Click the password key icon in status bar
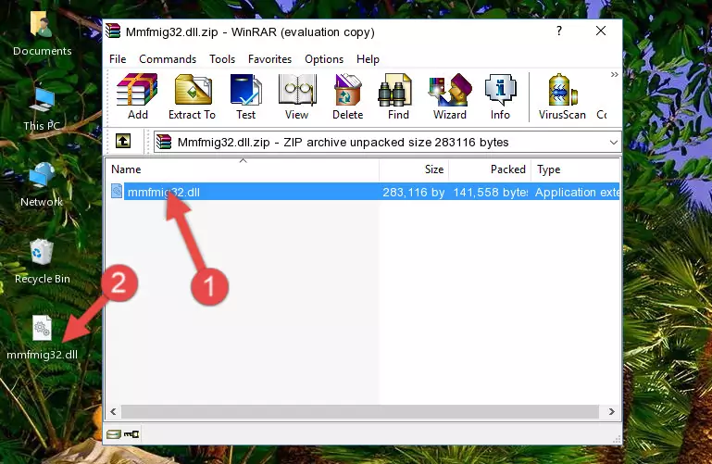 tap(131, 434)
